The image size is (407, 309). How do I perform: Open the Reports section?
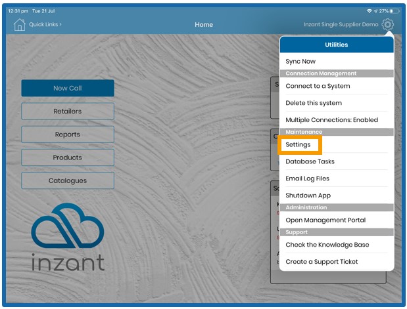coord(68,134)
